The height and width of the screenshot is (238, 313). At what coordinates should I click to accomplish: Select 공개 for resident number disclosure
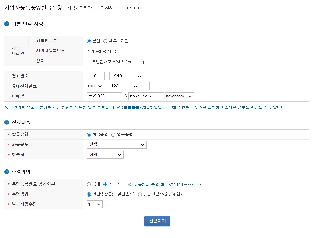[x=89, y=184]
